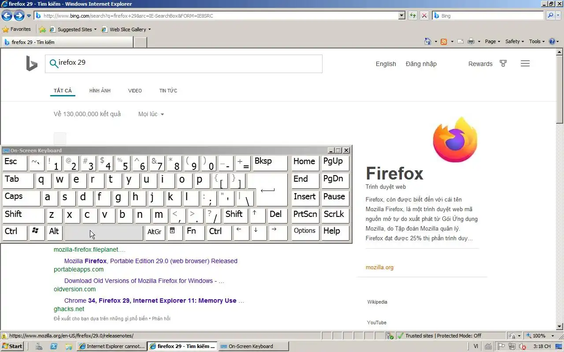This screenshot has width=564, height=352.
Task: Stop loading with the red X icon
Action: tap(424, 15)
